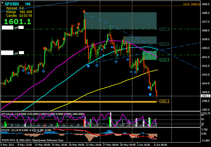This screenshot has width=211, height=147.
Task: Click 1614.0 on the price scale
Action: pyautogui.click(x=206, y=83)
